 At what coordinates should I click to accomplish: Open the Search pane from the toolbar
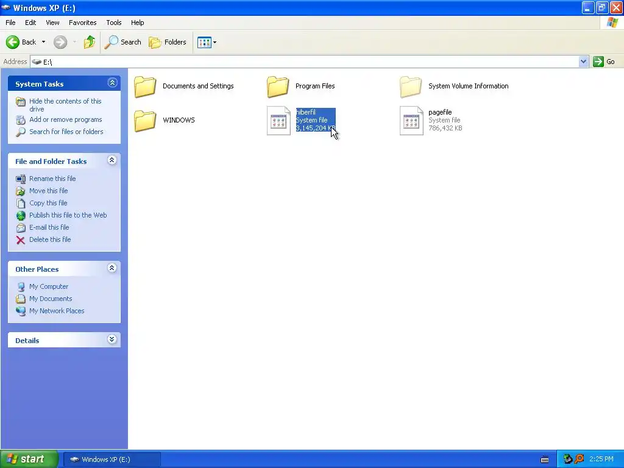click(122, 42)
